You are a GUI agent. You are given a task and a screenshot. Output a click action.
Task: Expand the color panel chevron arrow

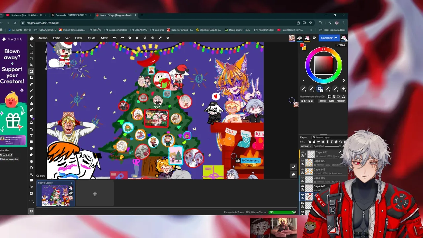pos(303,80)
